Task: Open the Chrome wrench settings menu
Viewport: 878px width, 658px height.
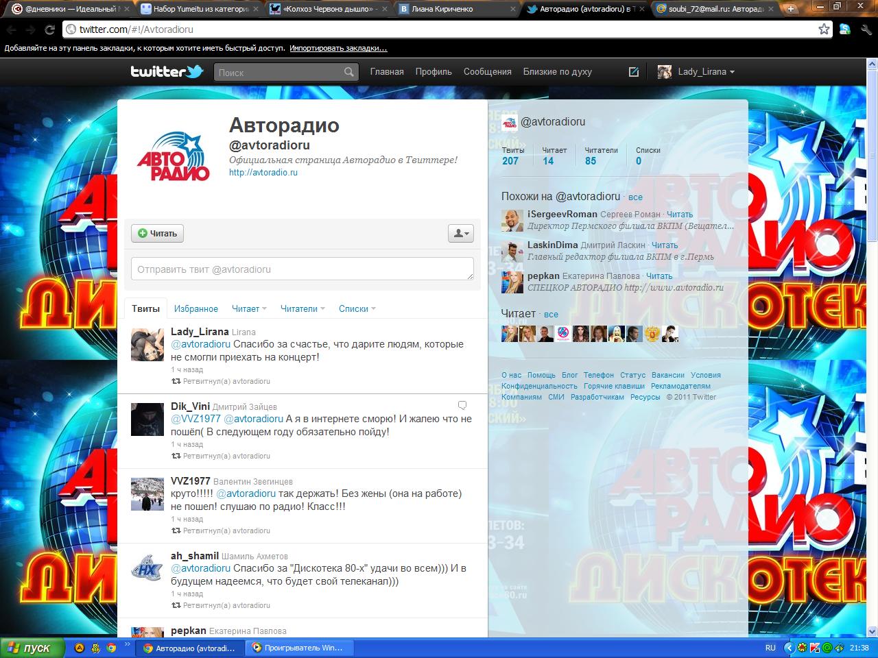Action: [x=865, y=29]
